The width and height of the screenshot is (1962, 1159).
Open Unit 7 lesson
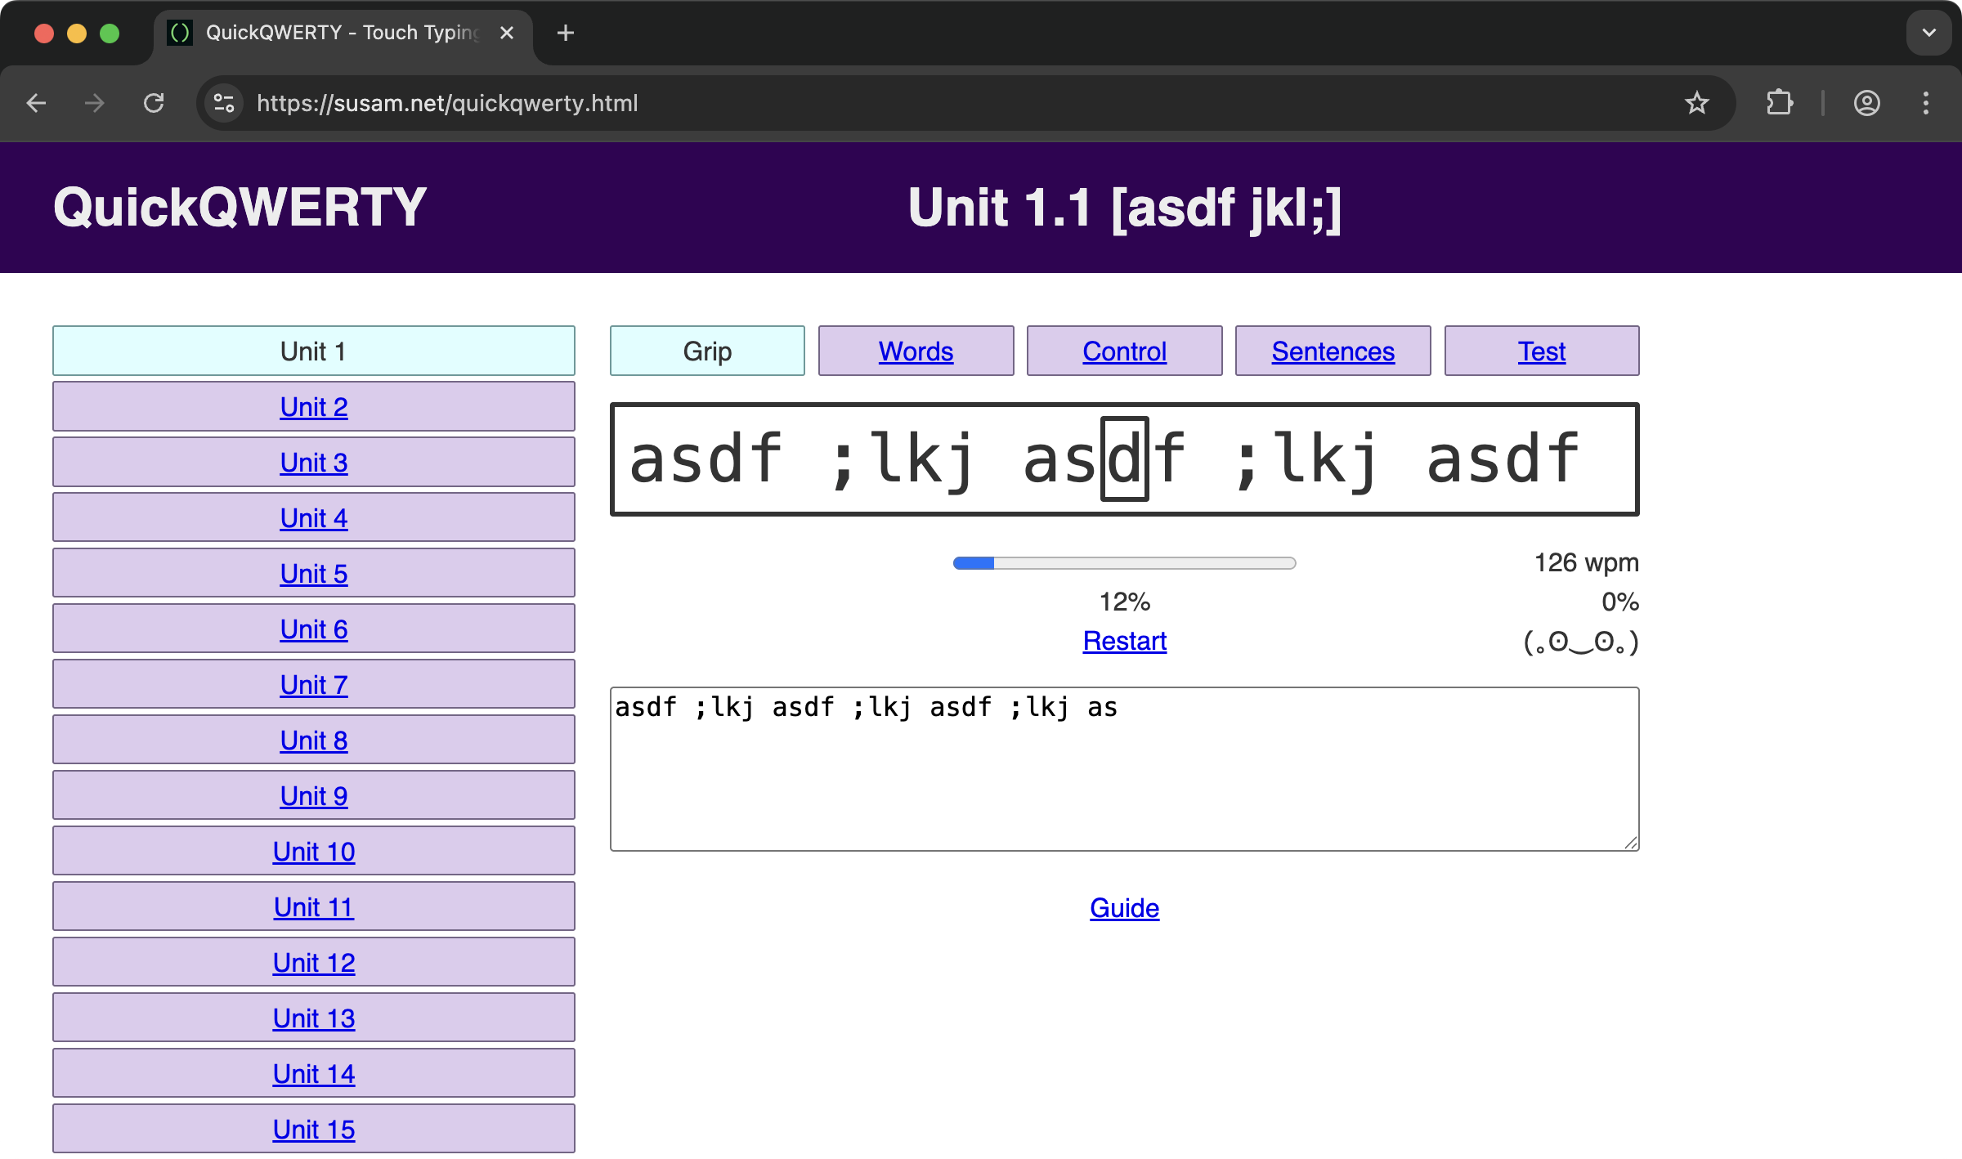tap(314, 685)
